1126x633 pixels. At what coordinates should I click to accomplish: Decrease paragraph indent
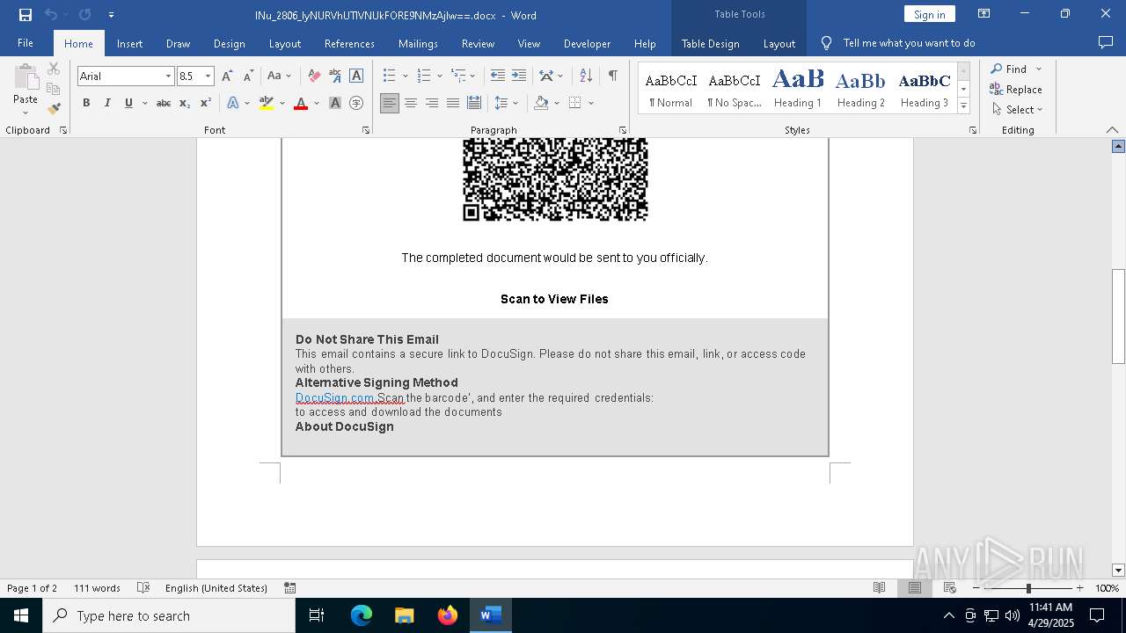[498, 76]
